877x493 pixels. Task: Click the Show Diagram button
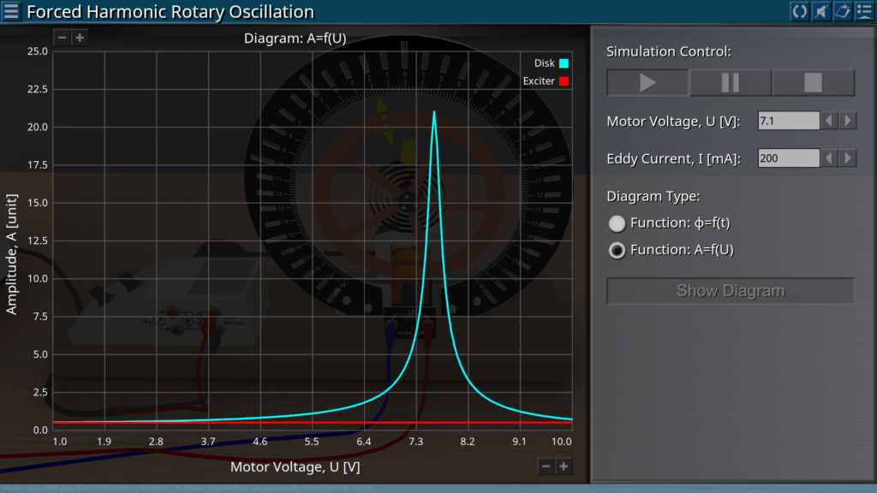click(731, 291)
